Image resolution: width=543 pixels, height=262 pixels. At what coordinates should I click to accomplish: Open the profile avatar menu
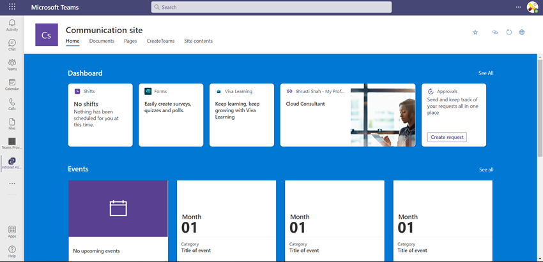pyautogui.click(x=532, y=7)
